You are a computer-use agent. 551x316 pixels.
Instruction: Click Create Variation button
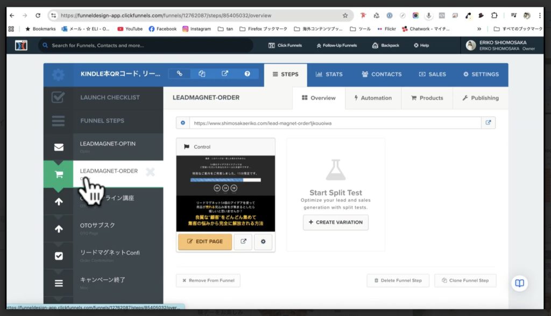[336, 222]
